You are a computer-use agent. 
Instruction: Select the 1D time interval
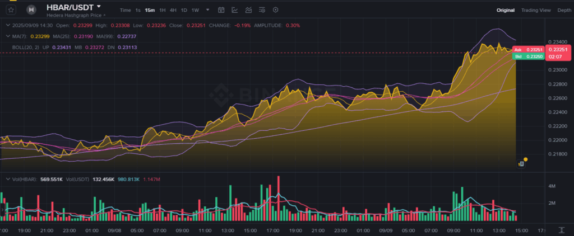point(184,10)
